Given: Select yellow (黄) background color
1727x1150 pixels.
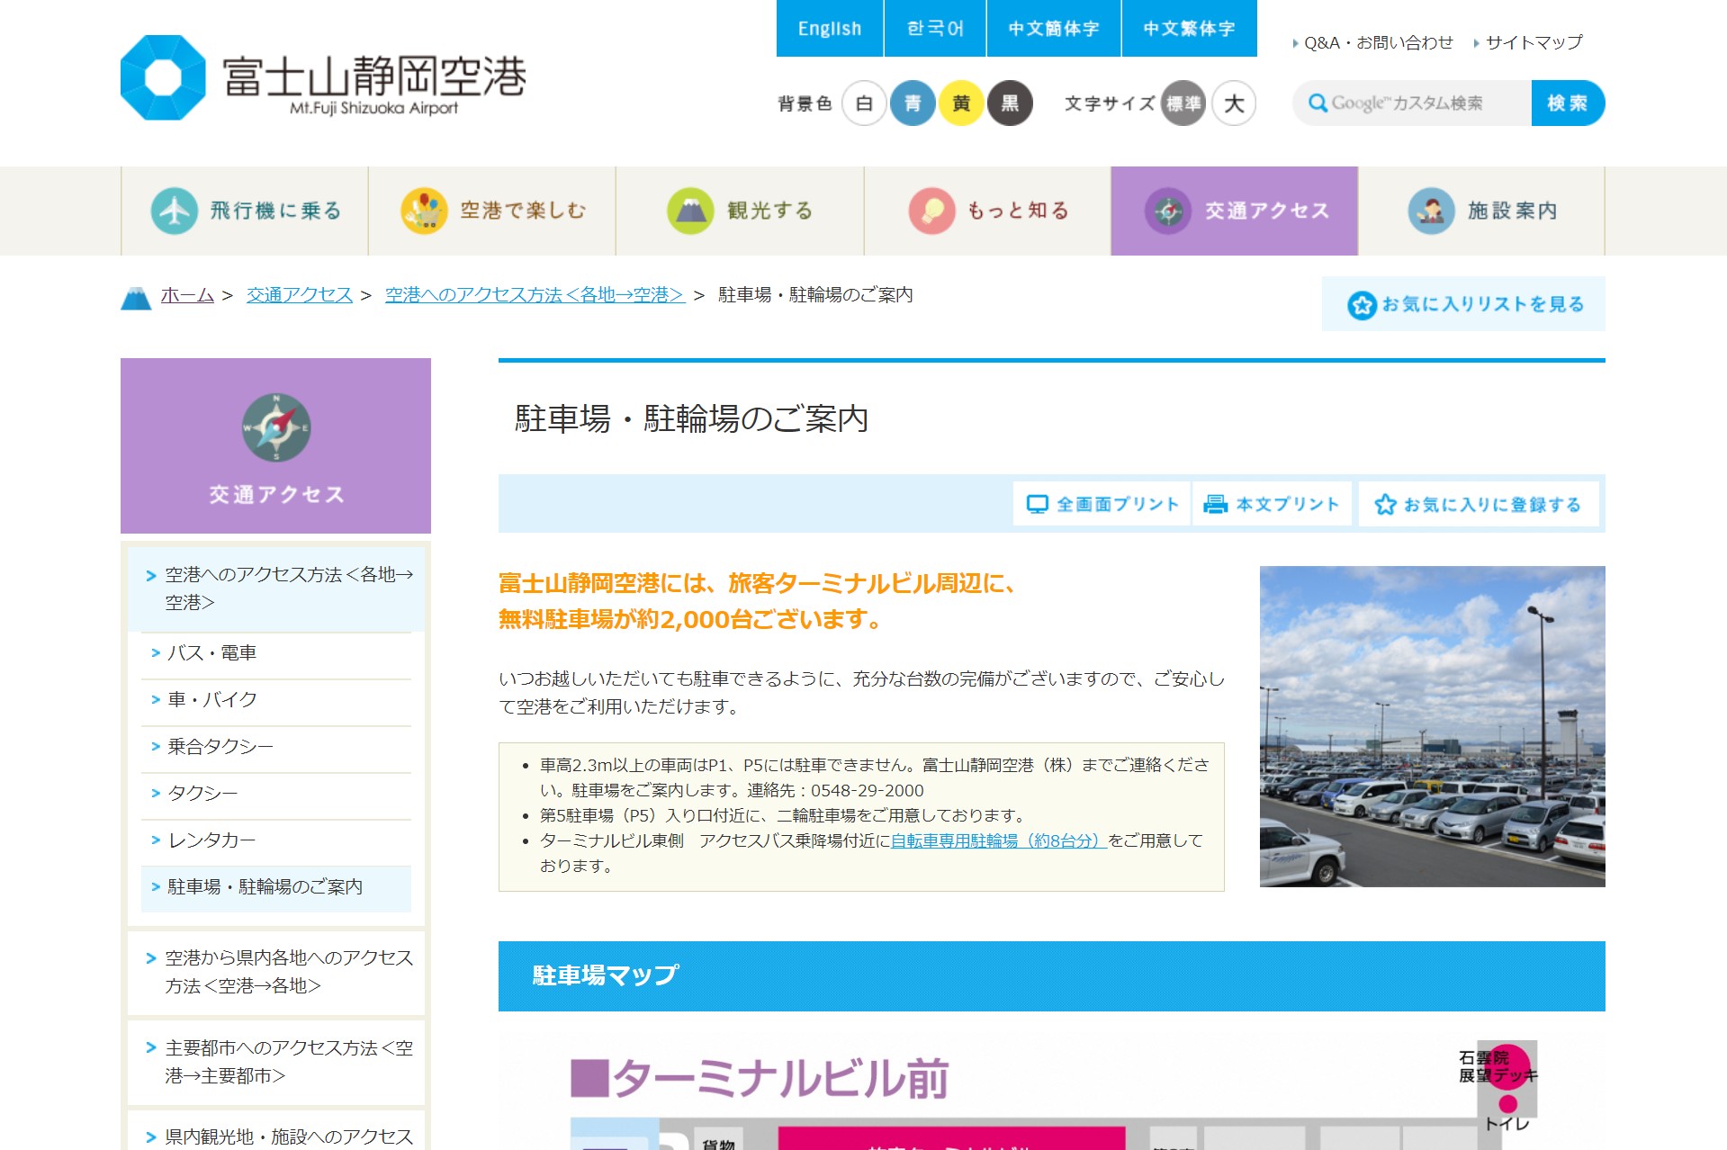Looking at the screenshot, I should click(x=961, y=103).
